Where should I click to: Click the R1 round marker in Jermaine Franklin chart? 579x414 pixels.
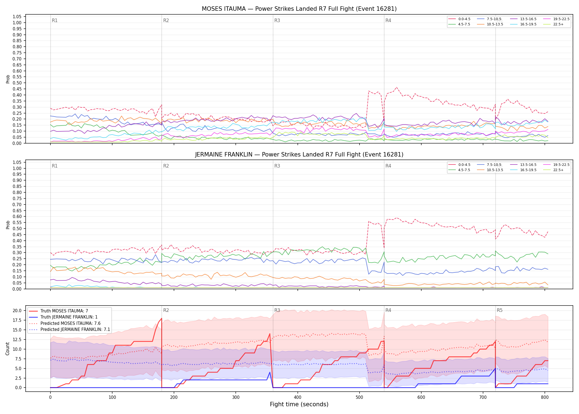55,166
